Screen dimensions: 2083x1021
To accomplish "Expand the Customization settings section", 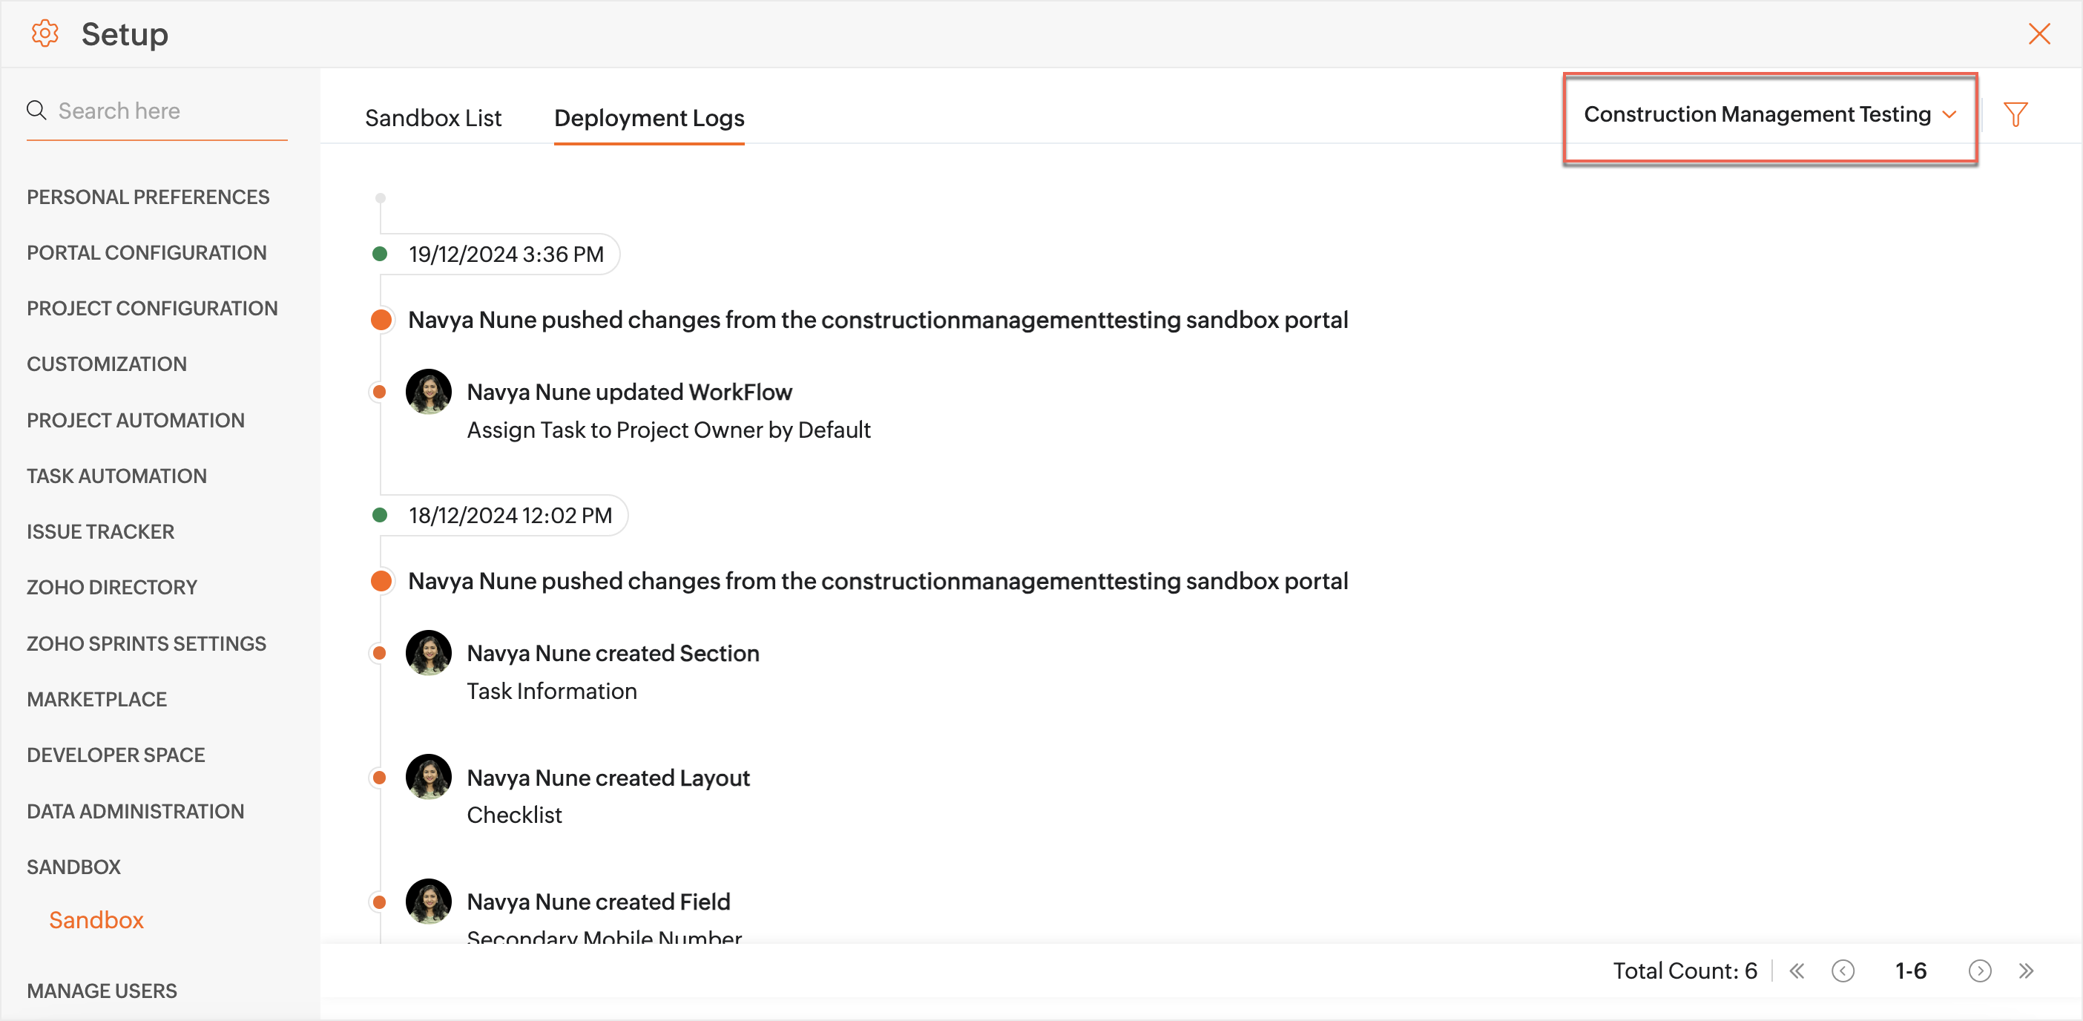I will [107, 364].
